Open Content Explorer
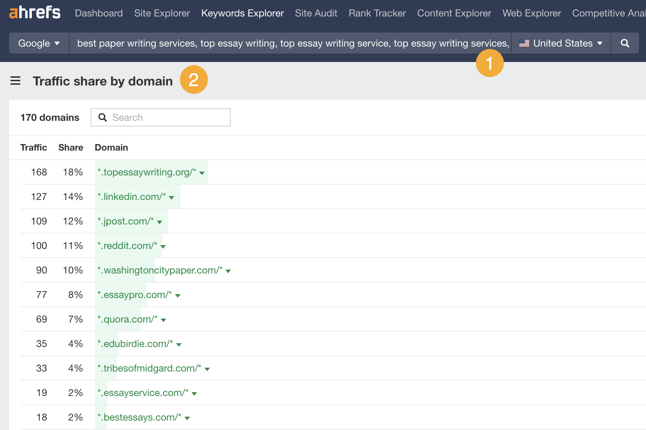The width and height of the screenshot is (646, 430). coord(454,13)
